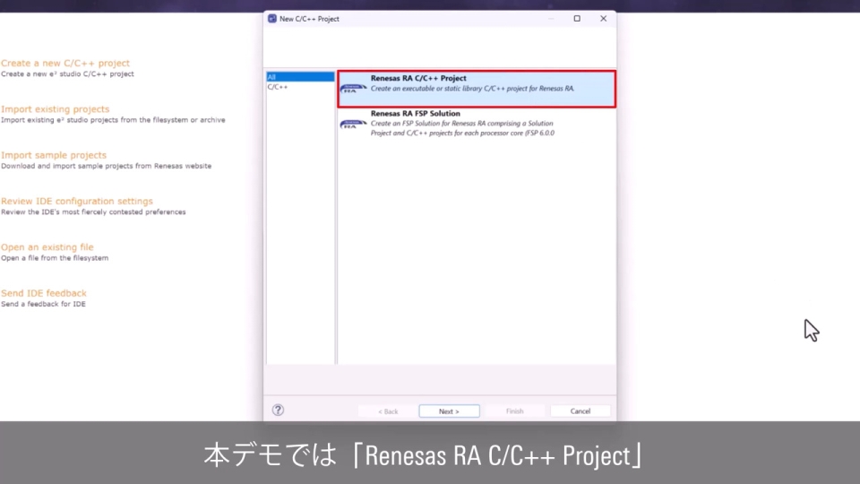Image resolution: width=860 pixels, height=484 pixels.
Task: Cancel the new project wizard
Action: (x=580, y=411)
